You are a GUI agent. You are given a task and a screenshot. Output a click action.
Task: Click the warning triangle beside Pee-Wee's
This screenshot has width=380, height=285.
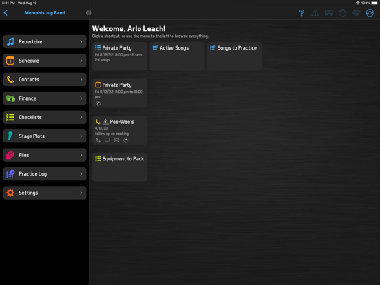(x=105, y=122)
